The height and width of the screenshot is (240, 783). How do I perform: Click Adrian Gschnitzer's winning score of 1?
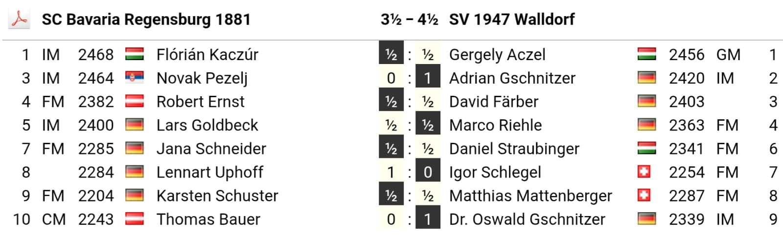(x=427, y=78)
